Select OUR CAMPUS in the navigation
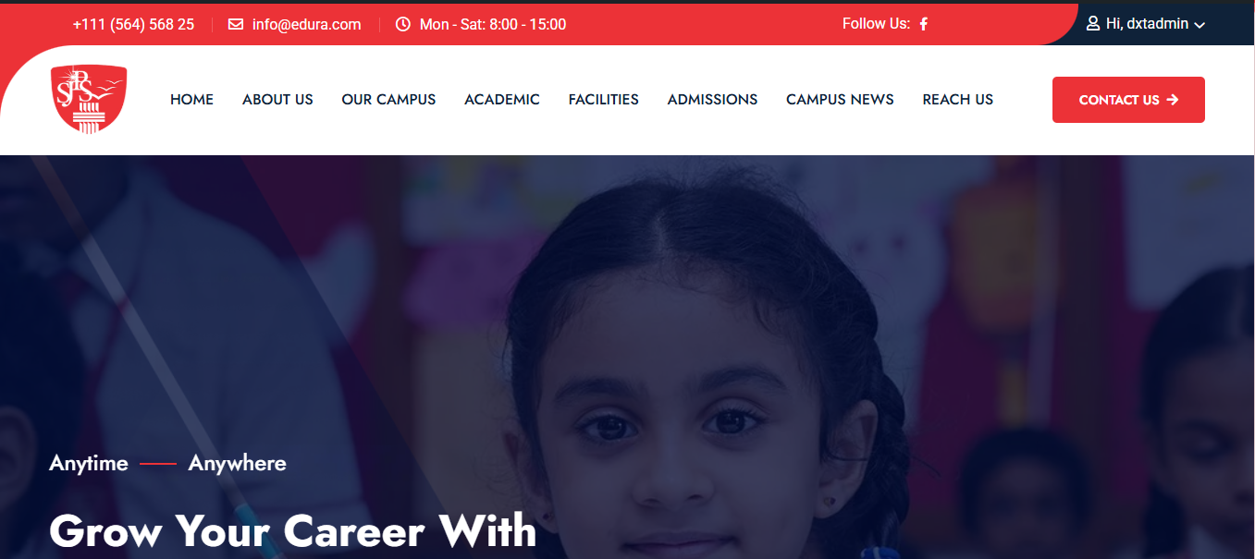The height and width of the screenshot is (559, 1255). click(388, 100)
